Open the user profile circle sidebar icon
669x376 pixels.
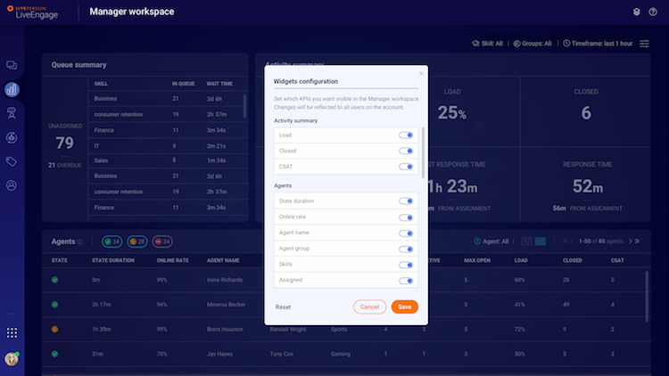click(x=12, y=185)
